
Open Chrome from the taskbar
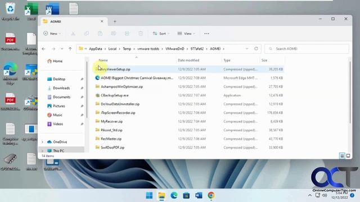click(x=211, y=195)
